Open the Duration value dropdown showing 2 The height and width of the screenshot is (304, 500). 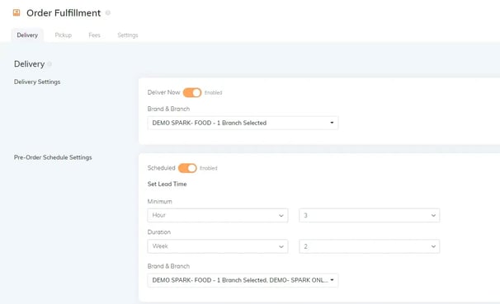[370, 246]
